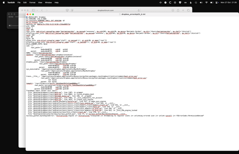Click the dropbox_path line
Screen dimensions: 239x154
point(47,62)
